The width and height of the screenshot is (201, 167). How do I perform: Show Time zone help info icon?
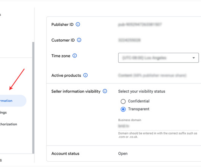(x=75, y=56)
